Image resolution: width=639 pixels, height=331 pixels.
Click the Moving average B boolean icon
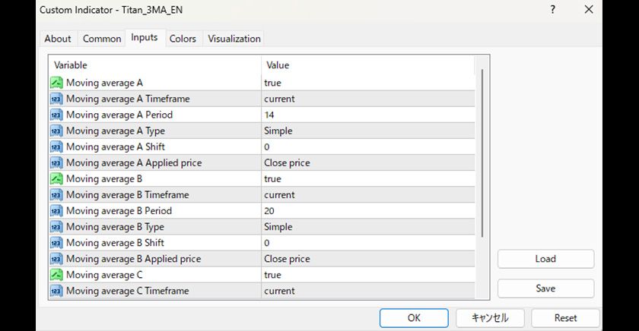(x=57, y=179)
